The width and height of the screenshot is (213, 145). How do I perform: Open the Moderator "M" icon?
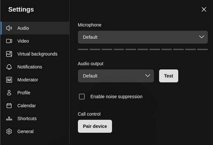click(x=9, y=80)
